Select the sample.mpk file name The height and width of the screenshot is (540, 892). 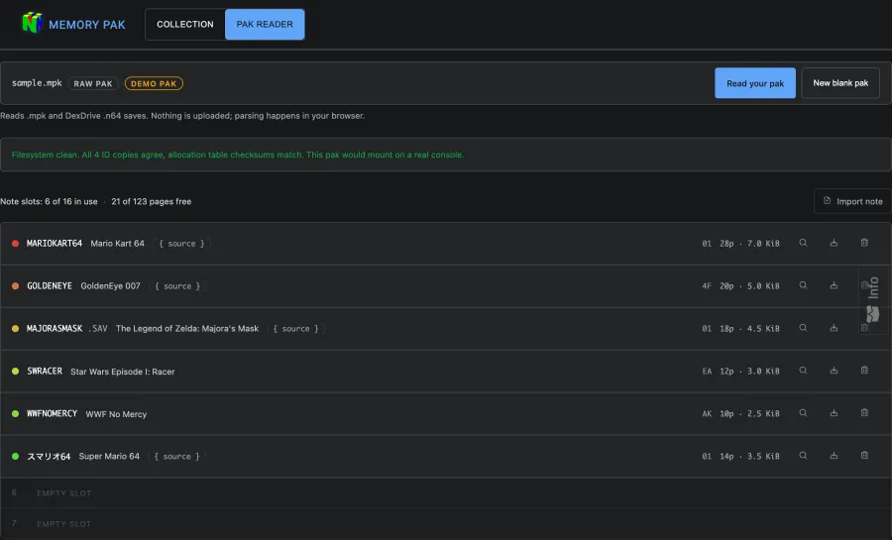pos(37,83)
